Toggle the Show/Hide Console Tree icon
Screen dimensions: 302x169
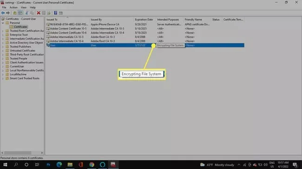coord(20,13)
